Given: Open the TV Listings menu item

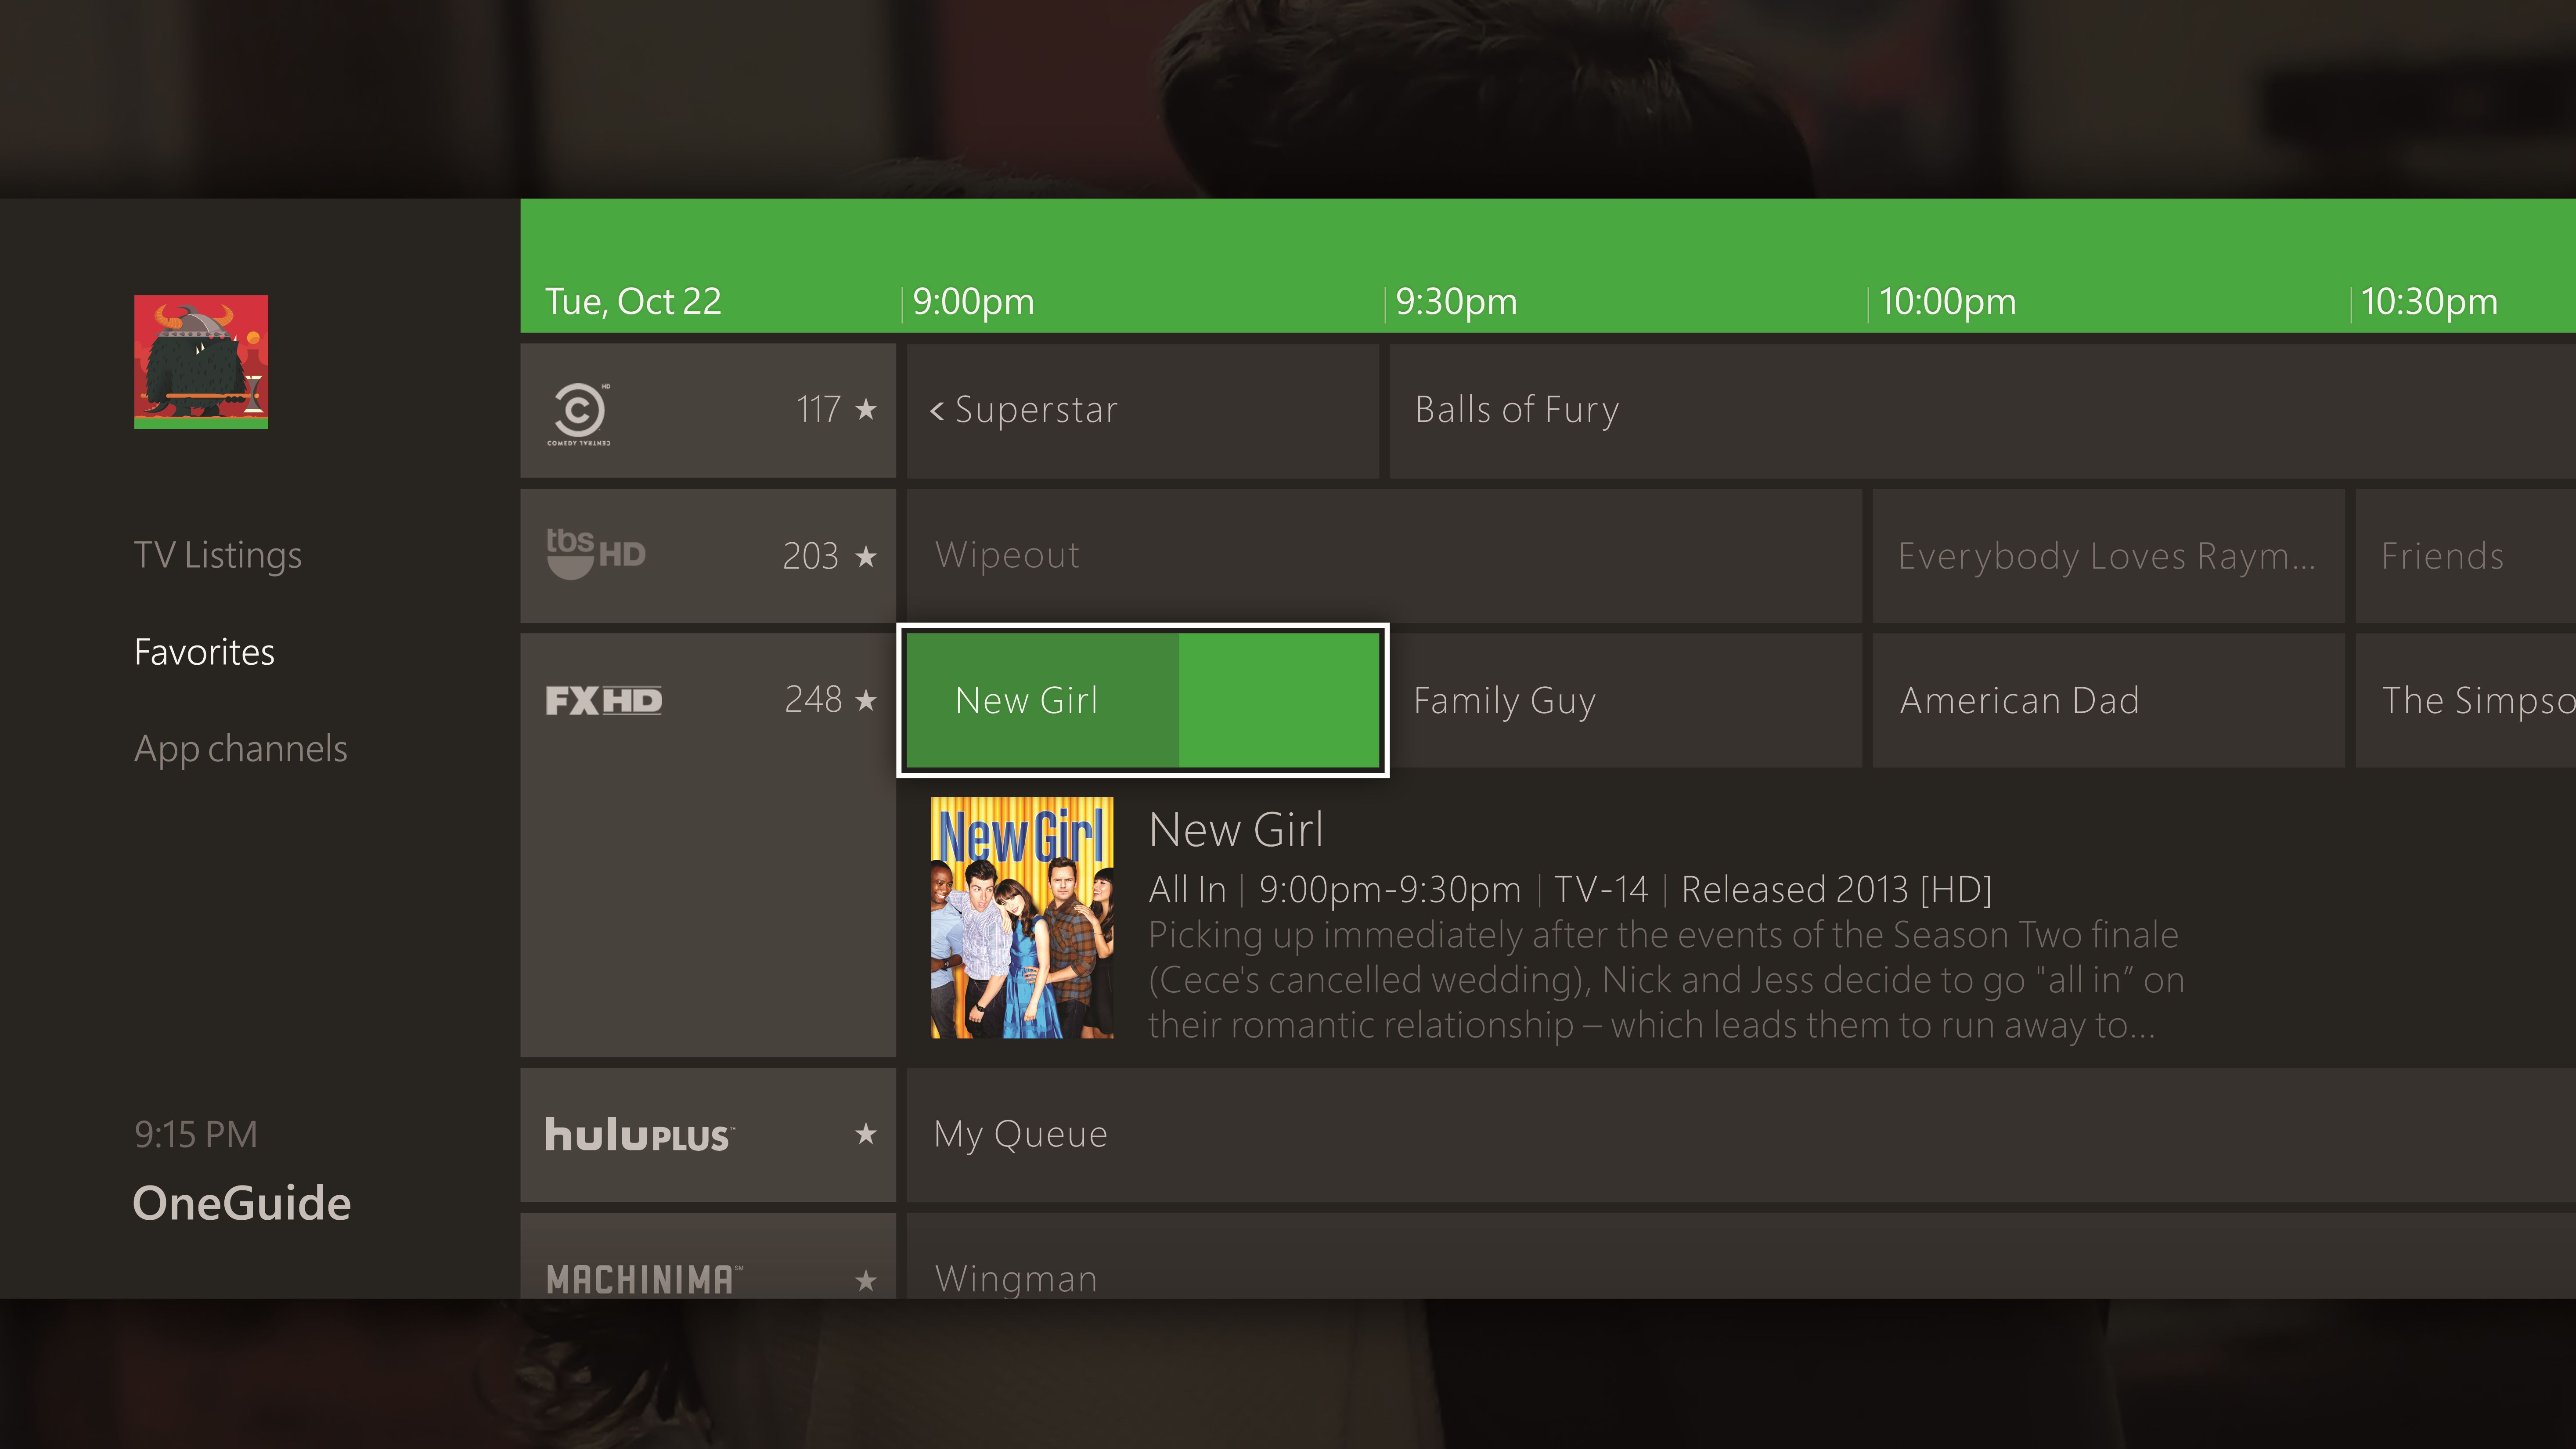Looking at the screenshot, I should [218, 555].
